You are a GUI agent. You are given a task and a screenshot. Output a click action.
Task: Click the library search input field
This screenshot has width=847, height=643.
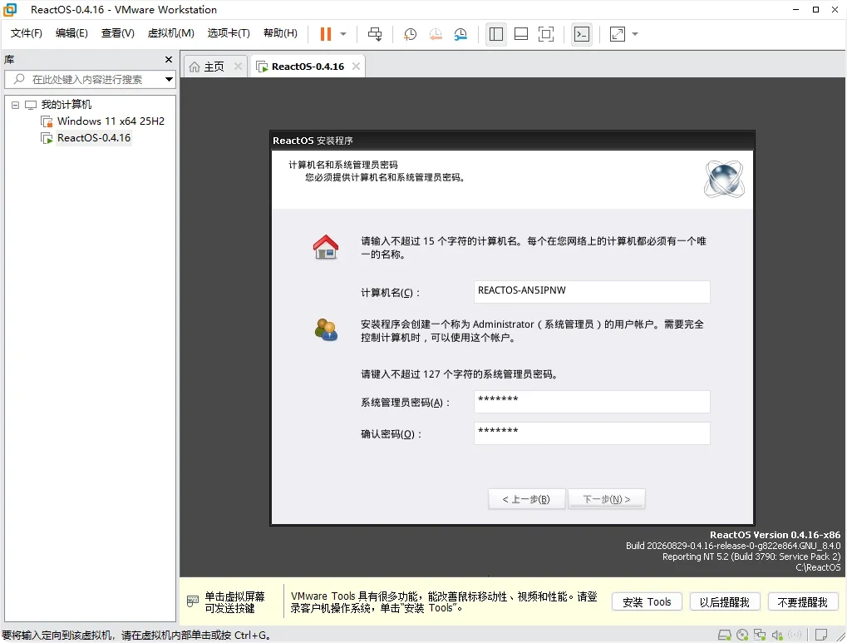tap(88, 80)
